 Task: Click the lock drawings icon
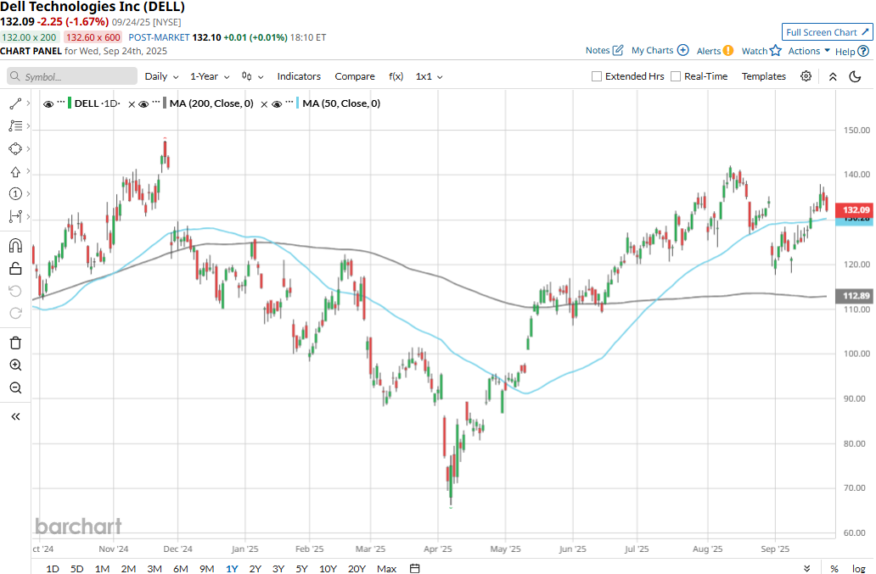[x=14, y=269]
